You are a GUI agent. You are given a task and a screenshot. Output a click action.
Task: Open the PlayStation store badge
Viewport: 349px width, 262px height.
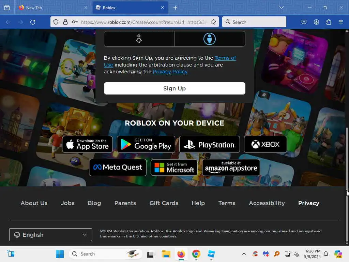pos(210,144)
